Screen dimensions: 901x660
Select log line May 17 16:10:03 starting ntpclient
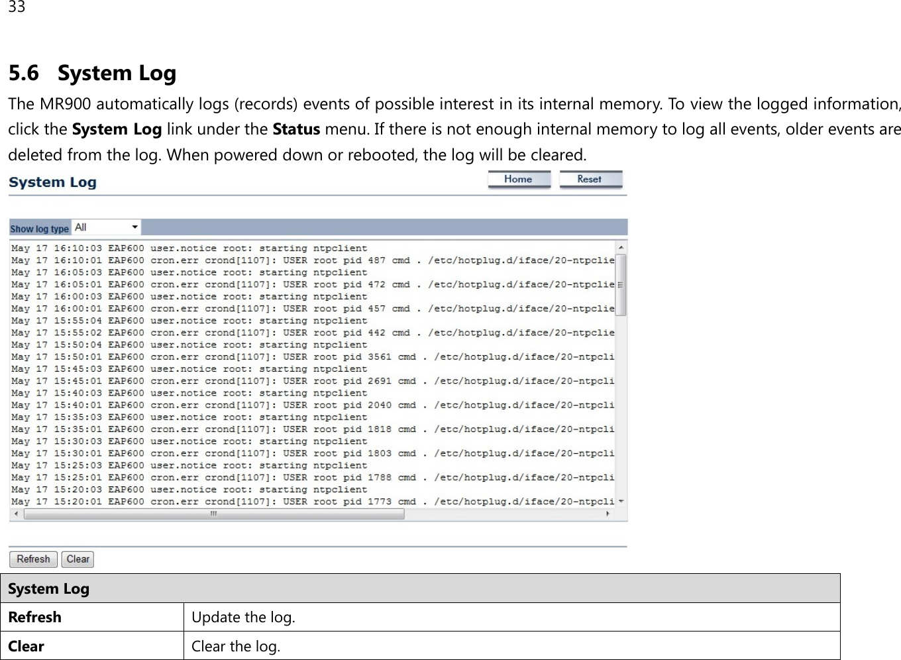(x=189, y=248)
